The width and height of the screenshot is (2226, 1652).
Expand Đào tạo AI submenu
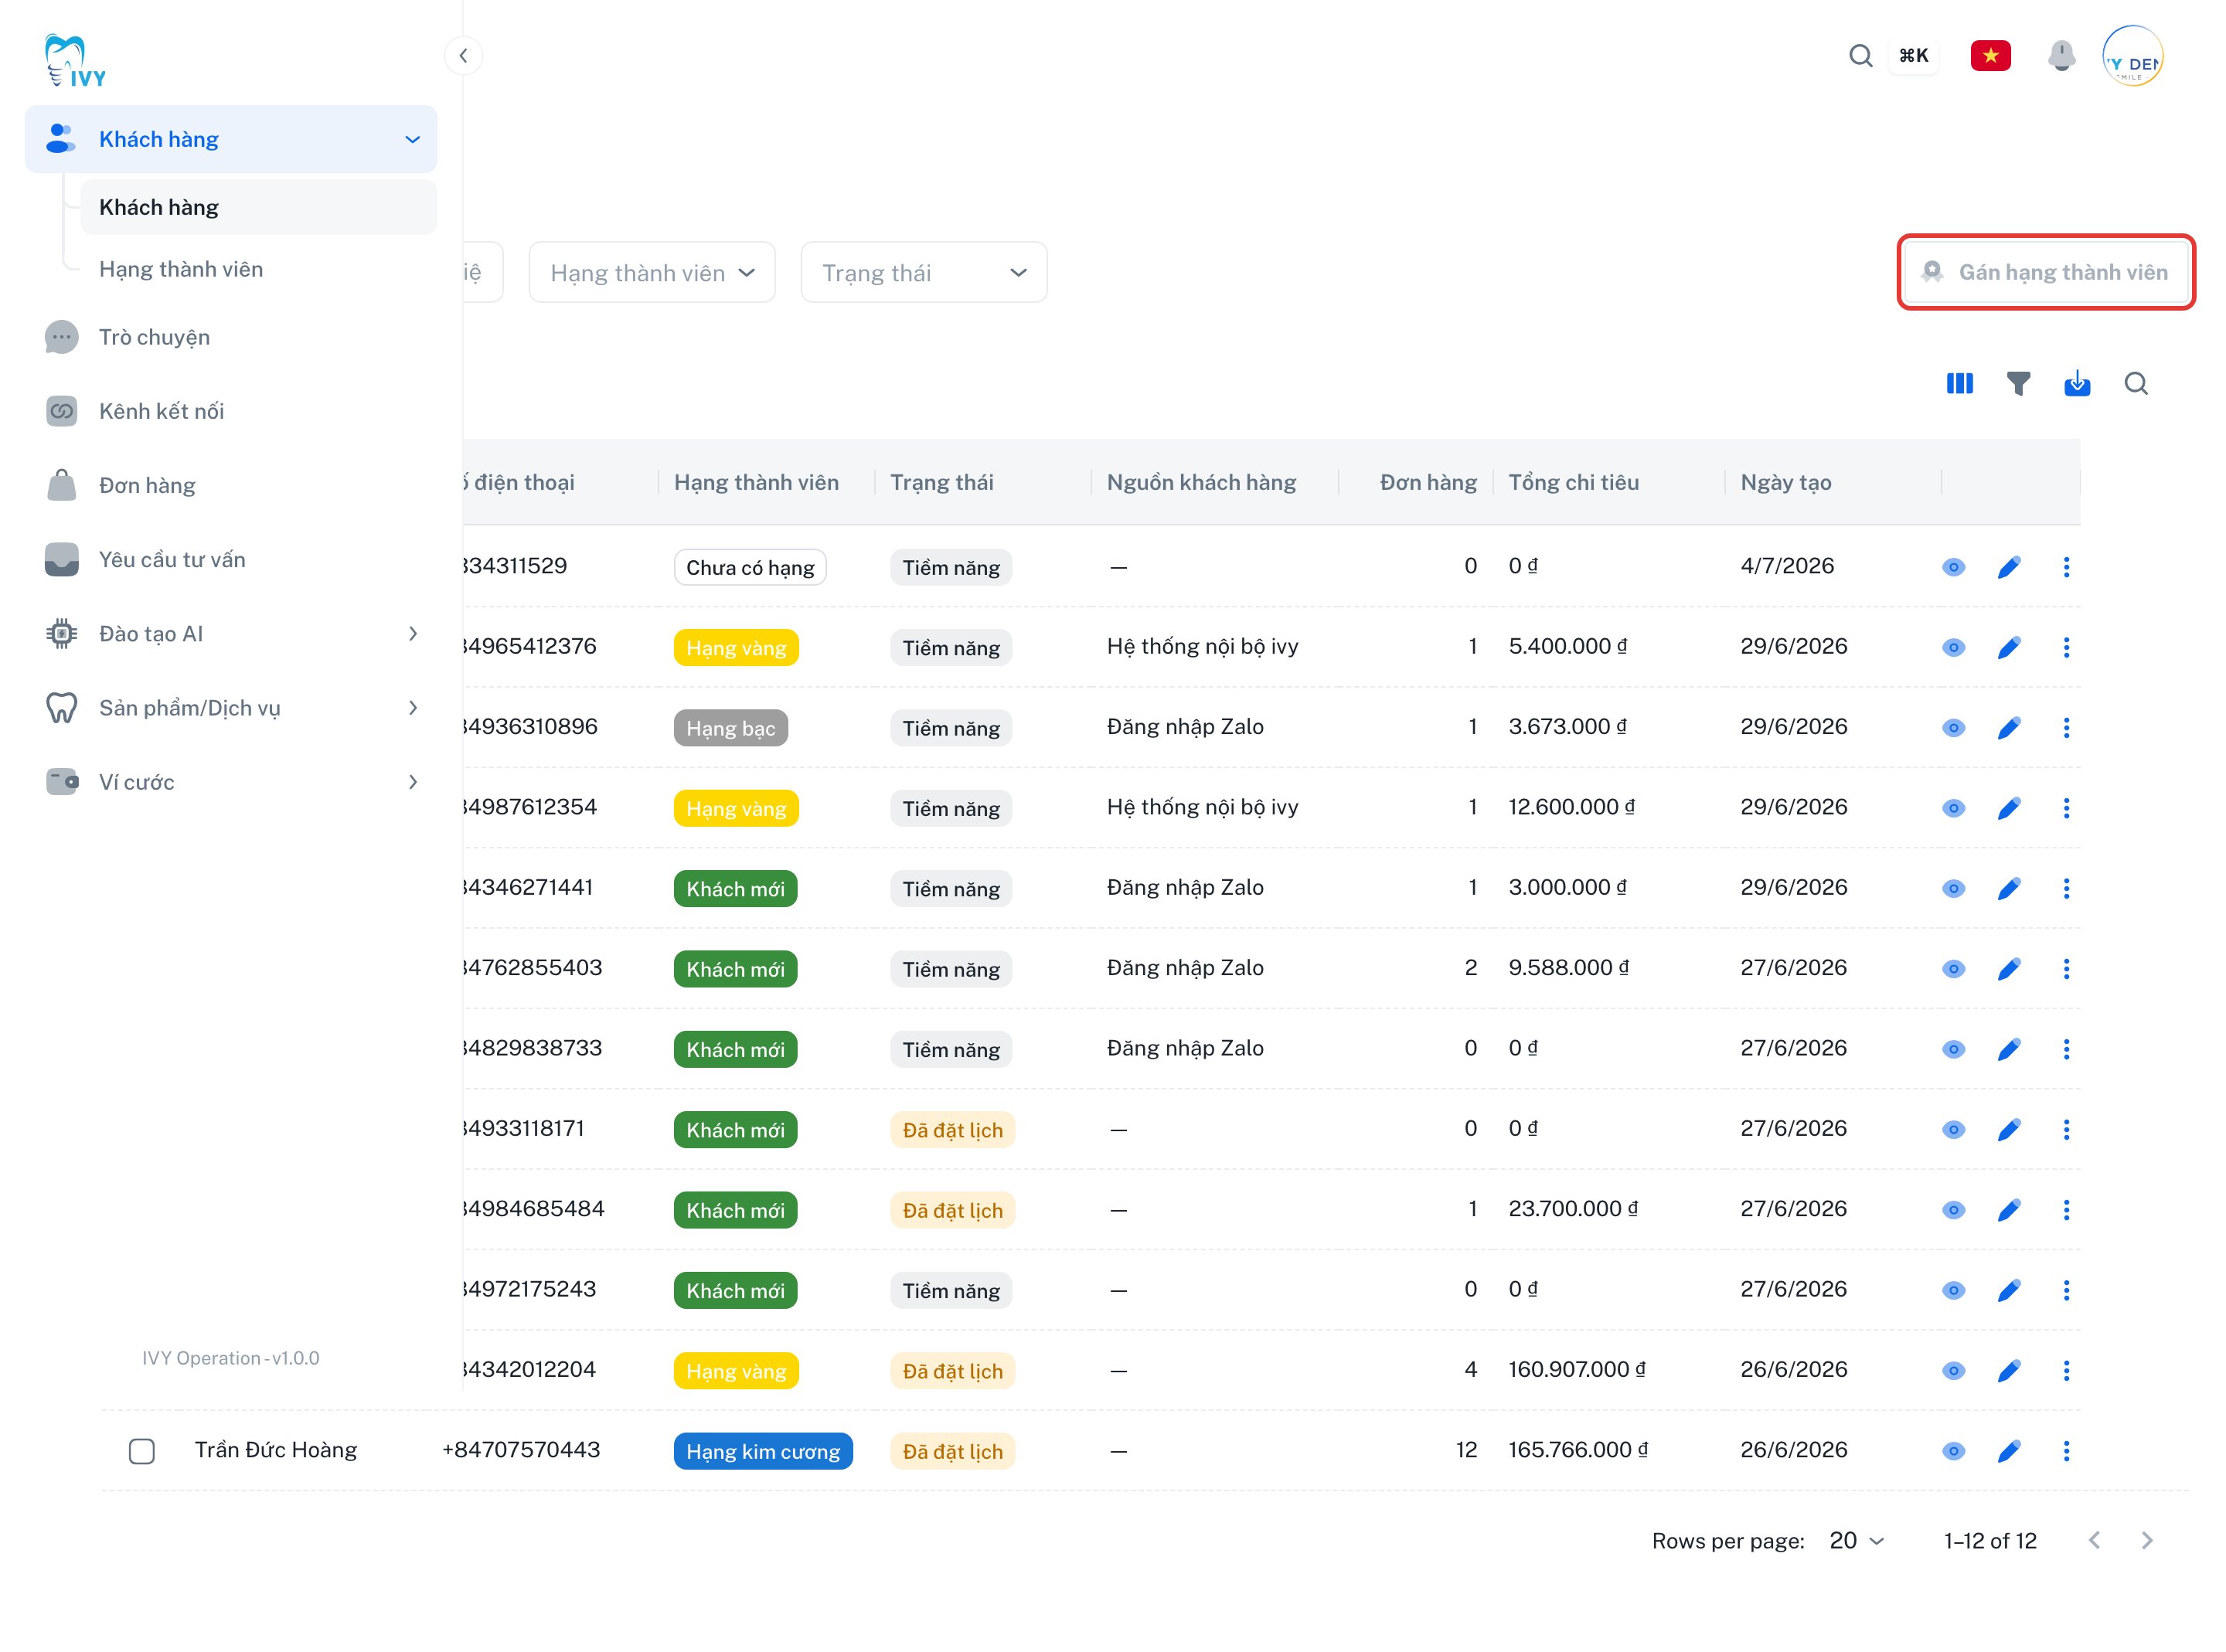point(412,634)
